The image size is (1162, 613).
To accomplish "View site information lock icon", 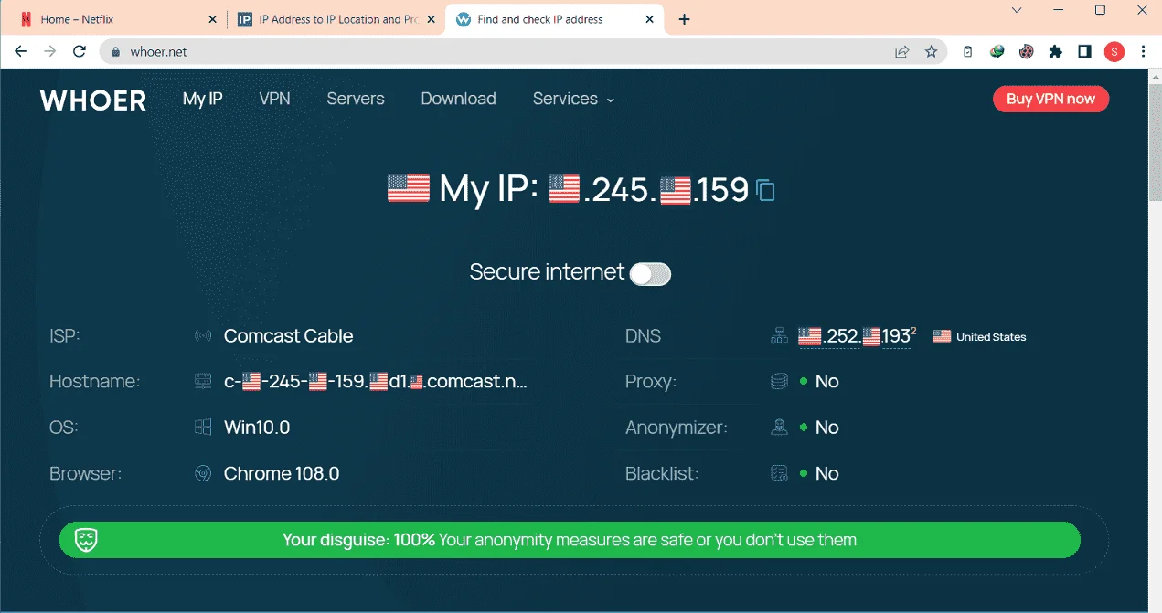I will pyautogui.click(x=115, y=52).
